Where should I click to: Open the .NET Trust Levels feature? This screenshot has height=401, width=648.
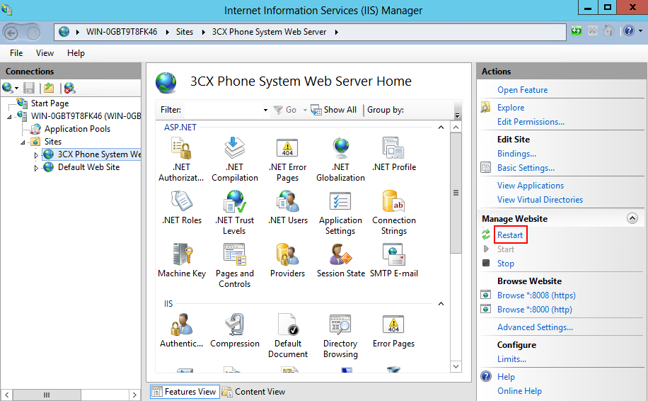coord(234,213)
